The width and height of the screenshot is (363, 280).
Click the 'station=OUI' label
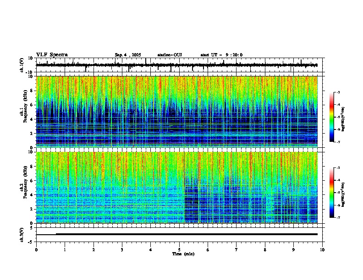tap(170, 55)
